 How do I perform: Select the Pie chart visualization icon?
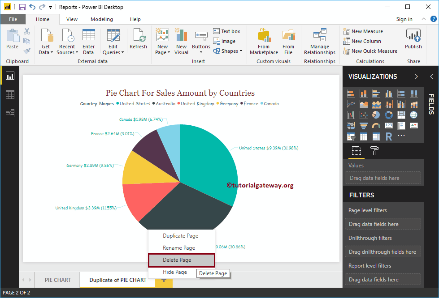coord(376,115)
